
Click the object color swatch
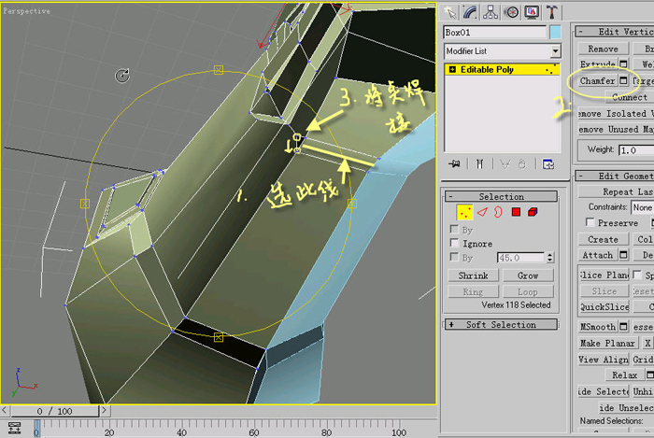coord(555,32)
